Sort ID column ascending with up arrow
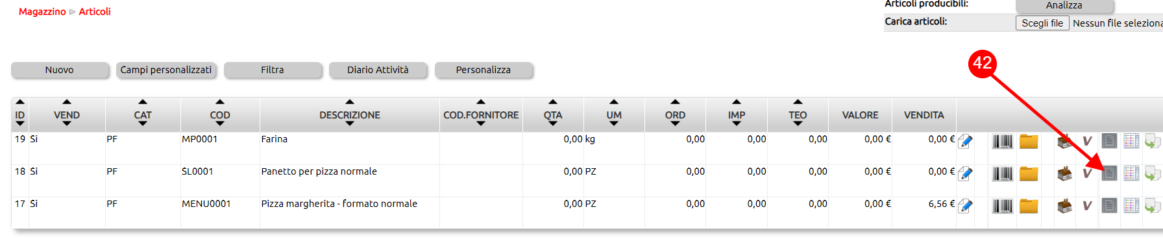 pyautogui.click(x=20, y=102)
